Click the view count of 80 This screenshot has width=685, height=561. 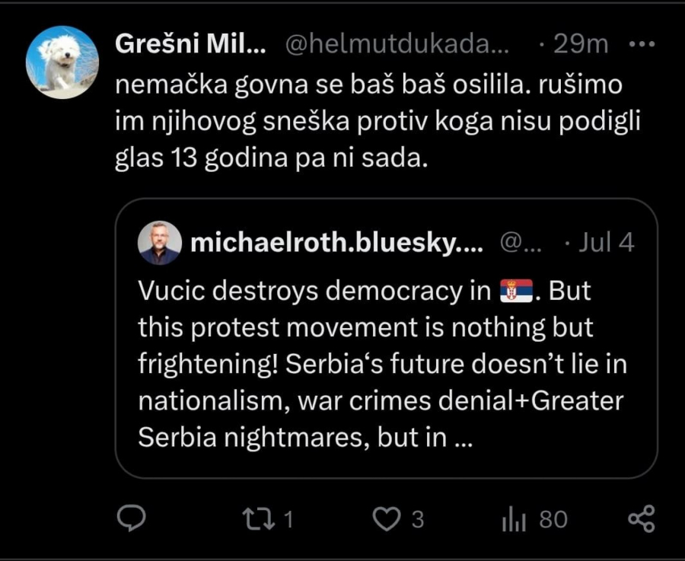tap(553, 520)
